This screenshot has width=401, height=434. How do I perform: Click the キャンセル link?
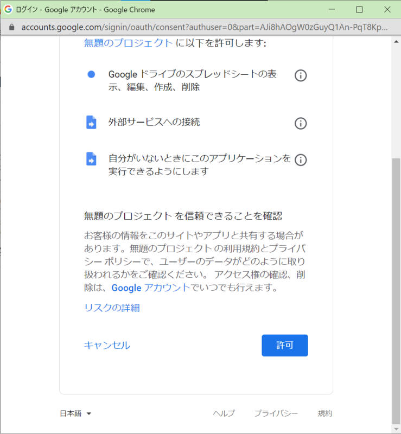point(107,345)
